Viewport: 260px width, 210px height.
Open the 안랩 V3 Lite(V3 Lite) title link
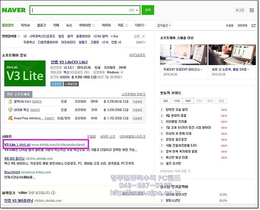[69, 62]
